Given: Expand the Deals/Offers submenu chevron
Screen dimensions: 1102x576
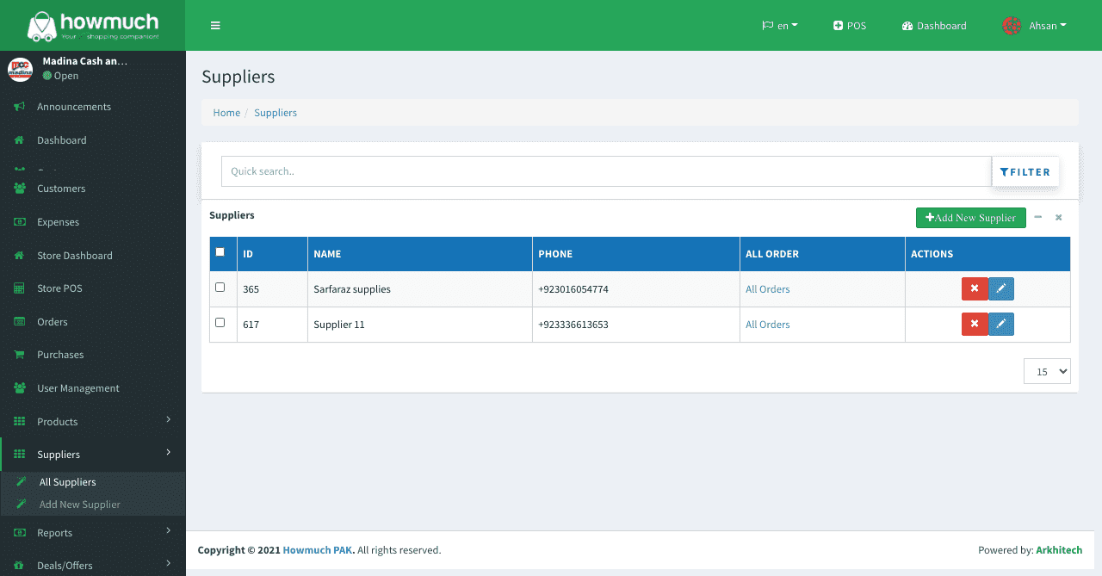Looking at the screenshot, I should coord(169,563).
